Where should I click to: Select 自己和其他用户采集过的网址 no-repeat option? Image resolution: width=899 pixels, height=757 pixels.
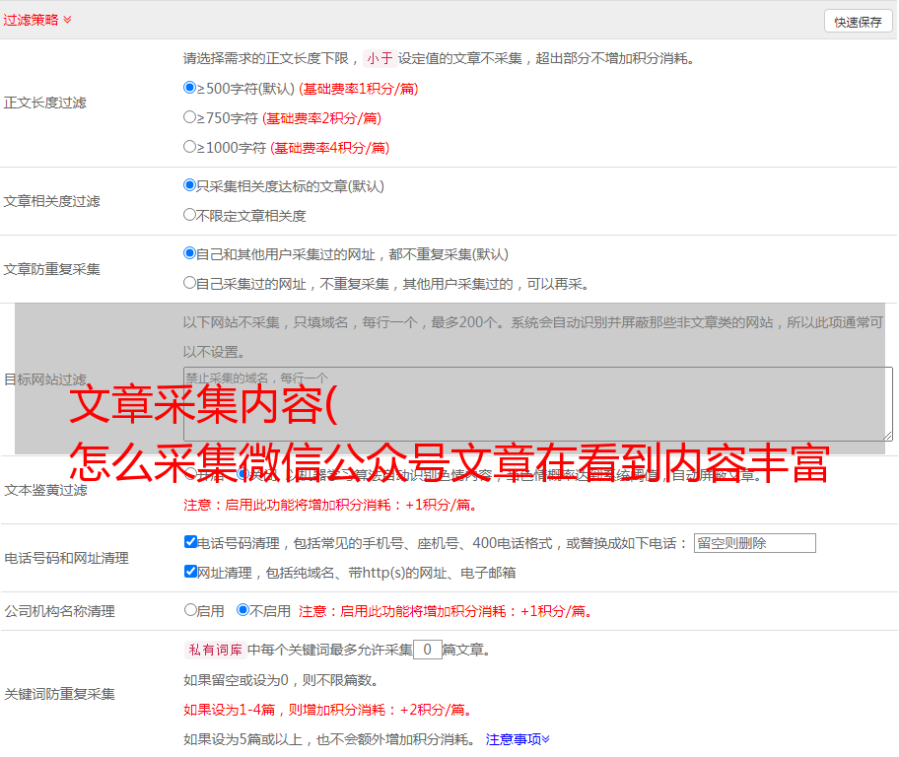tap(190, 253)
